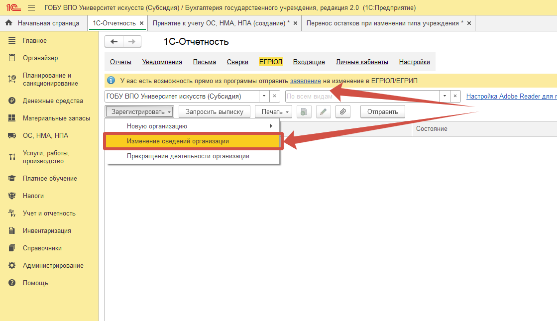Open the Органайзер section
The height and width of the screenshot is (321, 557).
40,58
